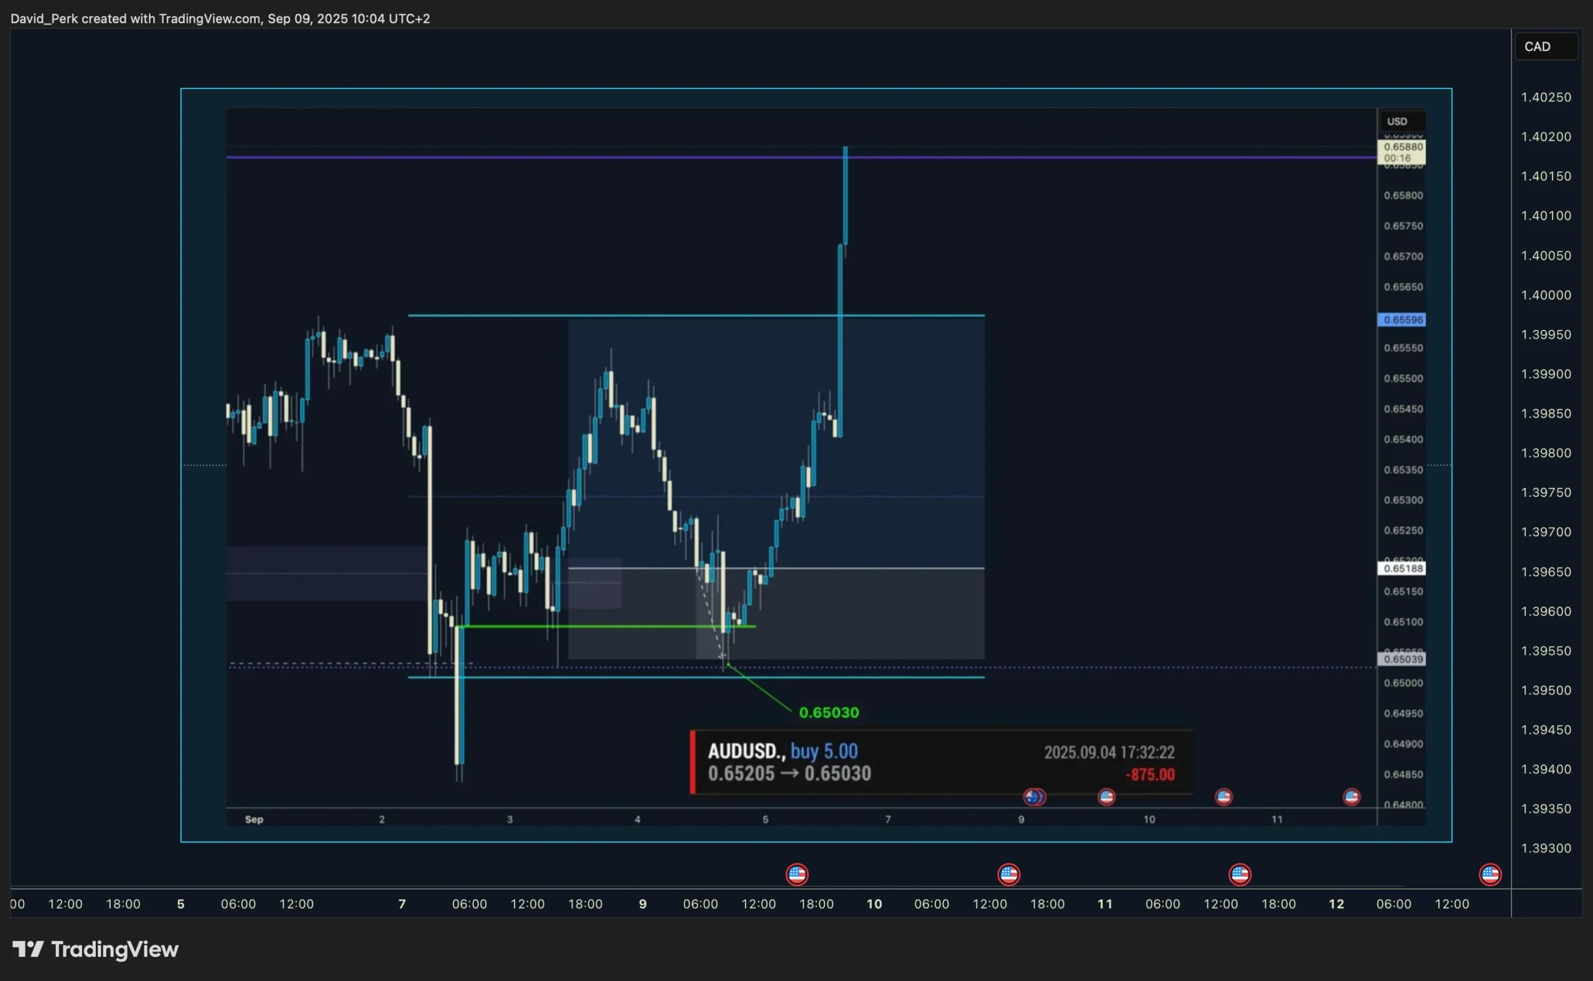
Task: Click the Australian flag event icon near day 9
Action: (x=1032, y=797)
